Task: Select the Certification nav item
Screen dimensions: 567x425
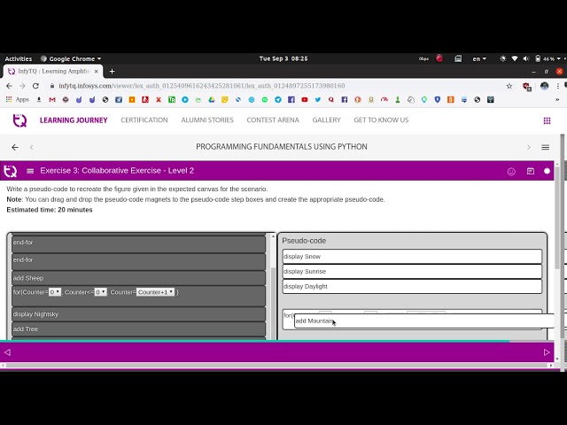Action: point(144,120)
